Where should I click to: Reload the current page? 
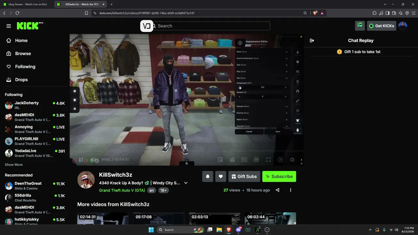[17, 13]
